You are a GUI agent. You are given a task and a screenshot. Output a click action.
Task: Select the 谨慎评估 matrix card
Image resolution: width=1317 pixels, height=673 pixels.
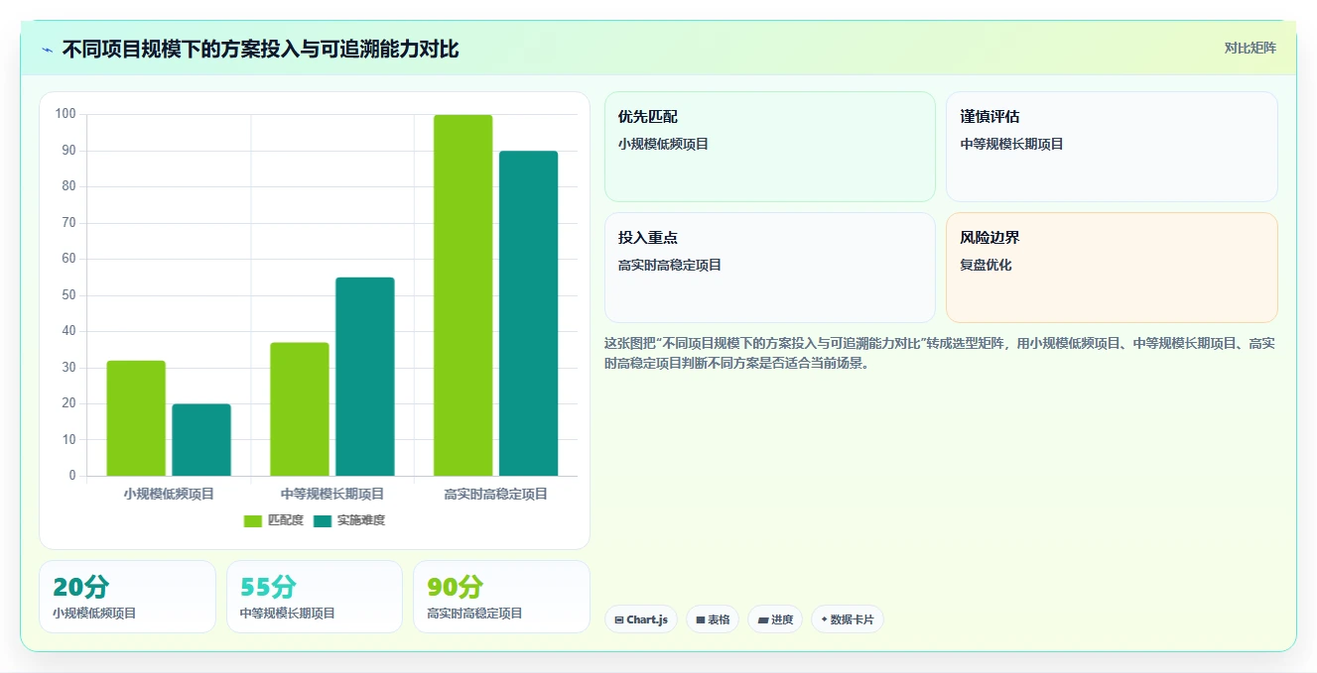click(1112, 147)
